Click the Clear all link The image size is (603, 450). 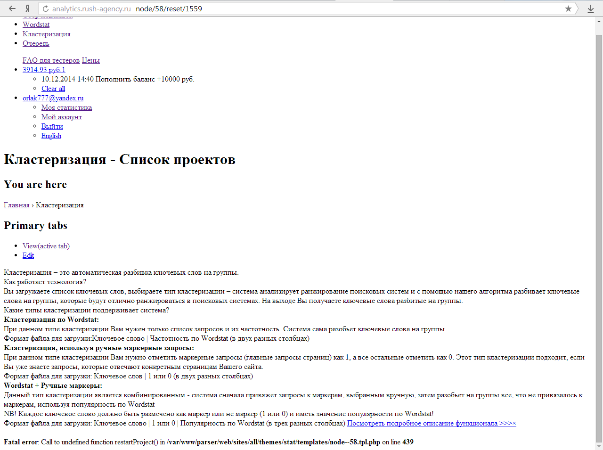pos(53,89)
